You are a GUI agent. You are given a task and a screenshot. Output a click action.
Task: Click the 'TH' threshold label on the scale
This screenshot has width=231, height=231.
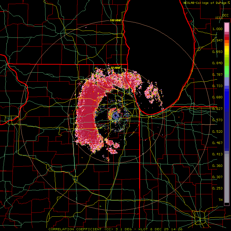220,200
